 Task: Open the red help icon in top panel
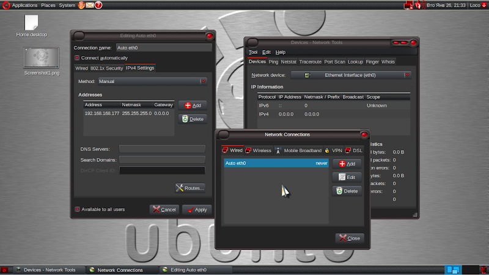pos(98,5)
